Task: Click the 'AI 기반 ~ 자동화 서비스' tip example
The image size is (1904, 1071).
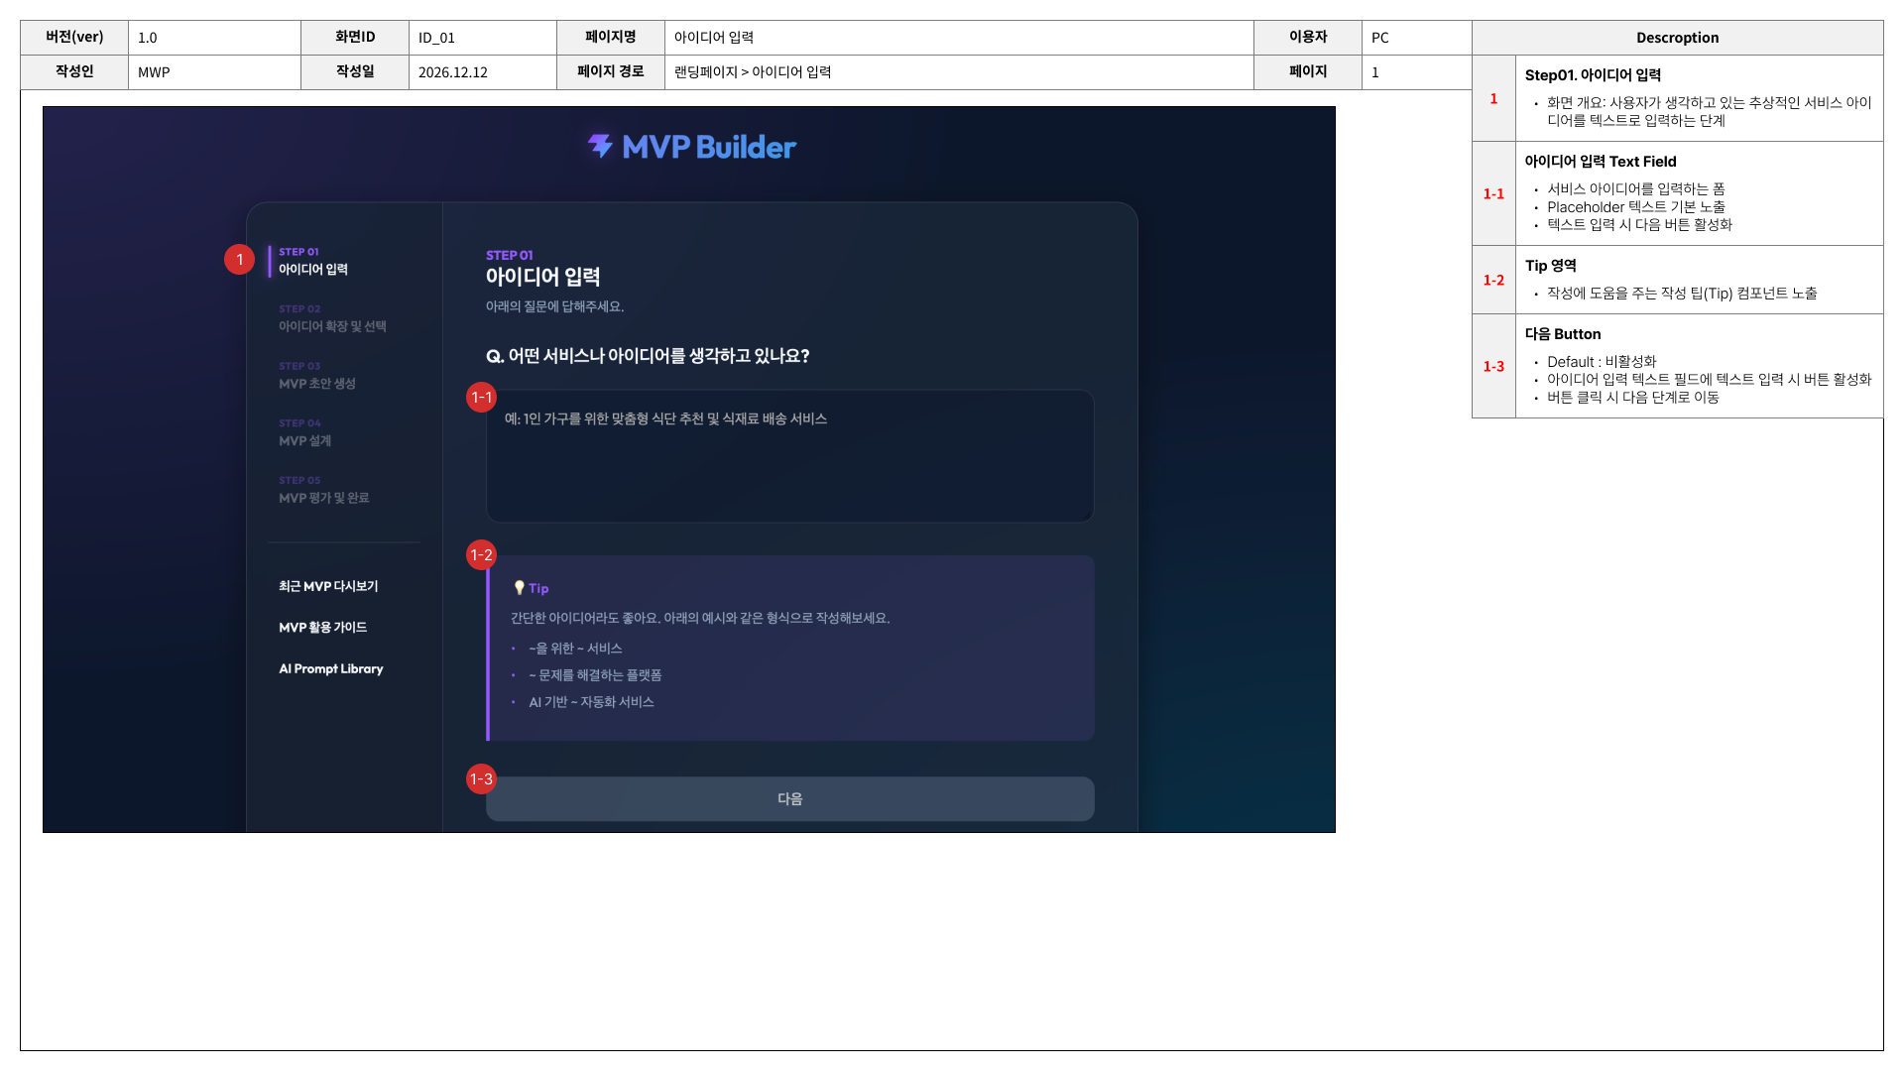Action: [591, 702]
